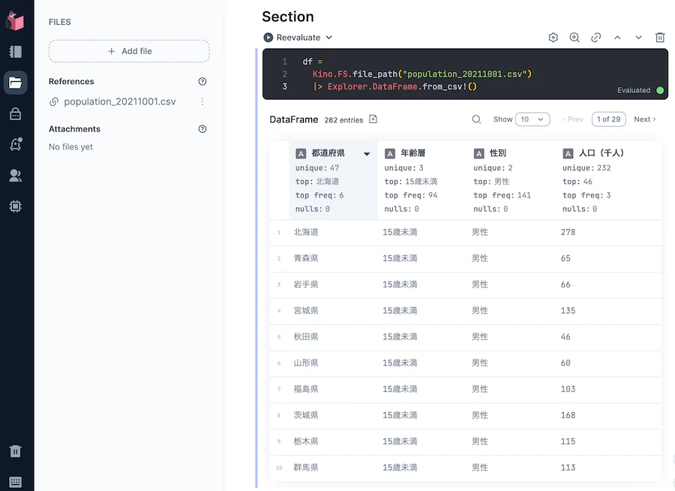The image size is (675, 491).
Task: Go to Next page of DataFrame
Action: click(x=644, y=119)
